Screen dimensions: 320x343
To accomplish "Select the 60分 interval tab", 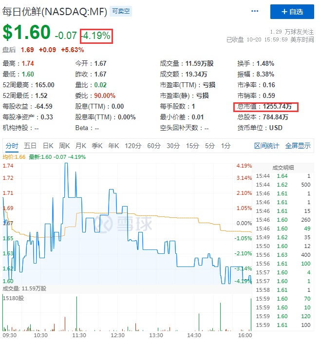I will [x=154, y=146].
